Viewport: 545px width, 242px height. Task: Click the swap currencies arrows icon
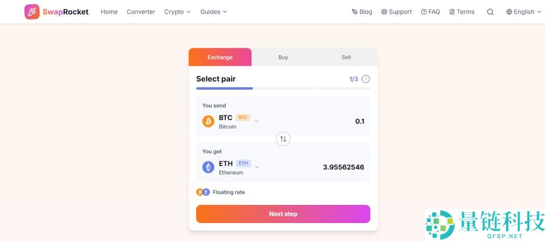(283, 139)
